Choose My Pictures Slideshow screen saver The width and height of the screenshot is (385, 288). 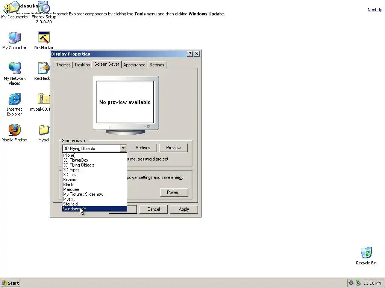pyautogui.click(x=94, y=194)
